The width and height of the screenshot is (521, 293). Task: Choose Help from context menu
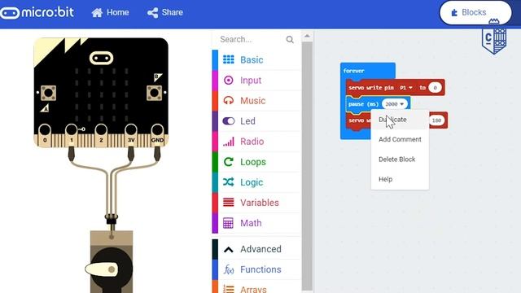click(400, 179)
